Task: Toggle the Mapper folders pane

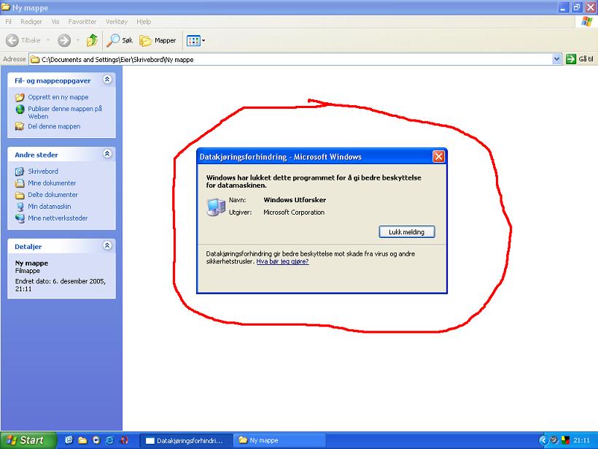Action: (158, 40)
